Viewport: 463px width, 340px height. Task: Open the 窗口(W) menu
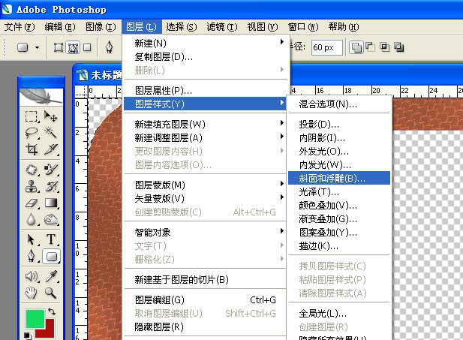(303, 27)
